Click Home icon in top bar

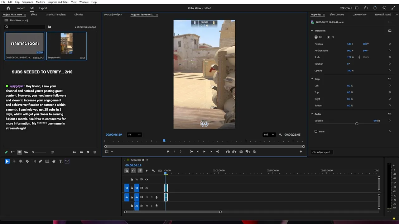(x=8, y=8)
